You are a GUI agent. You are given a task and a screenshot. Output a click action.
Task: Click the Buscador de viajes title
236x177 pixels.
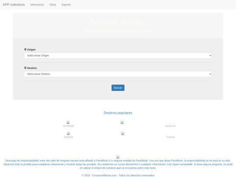[118, 22]
